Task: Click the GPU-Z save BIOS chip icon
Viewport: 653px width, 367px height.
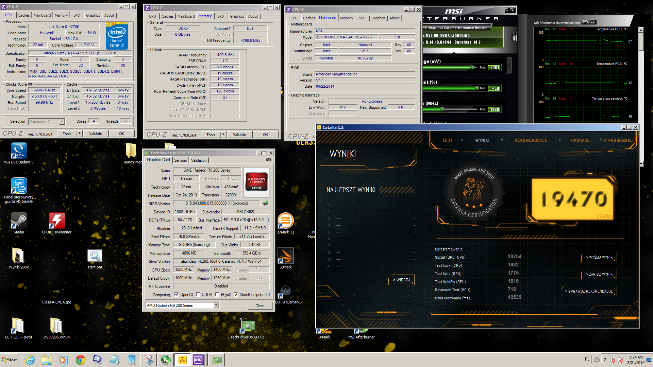Action: (266, 203)
